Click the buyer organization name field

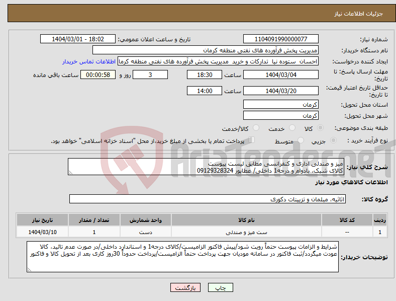[x=206, y=50]
